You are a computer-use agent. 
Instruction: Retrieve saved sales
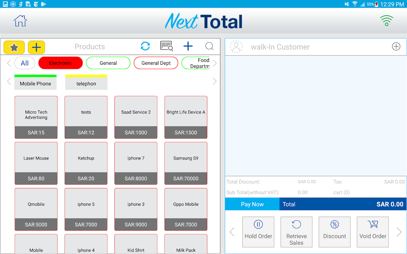(x=296, y=232)
